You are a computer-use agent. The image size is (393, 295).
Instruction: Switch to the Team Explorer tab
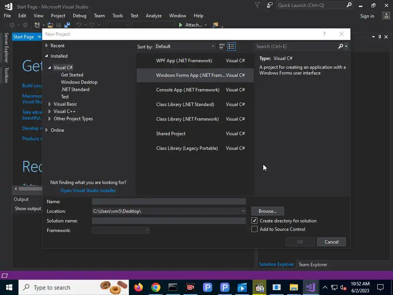pyautogui.click(x=312, y=264)
